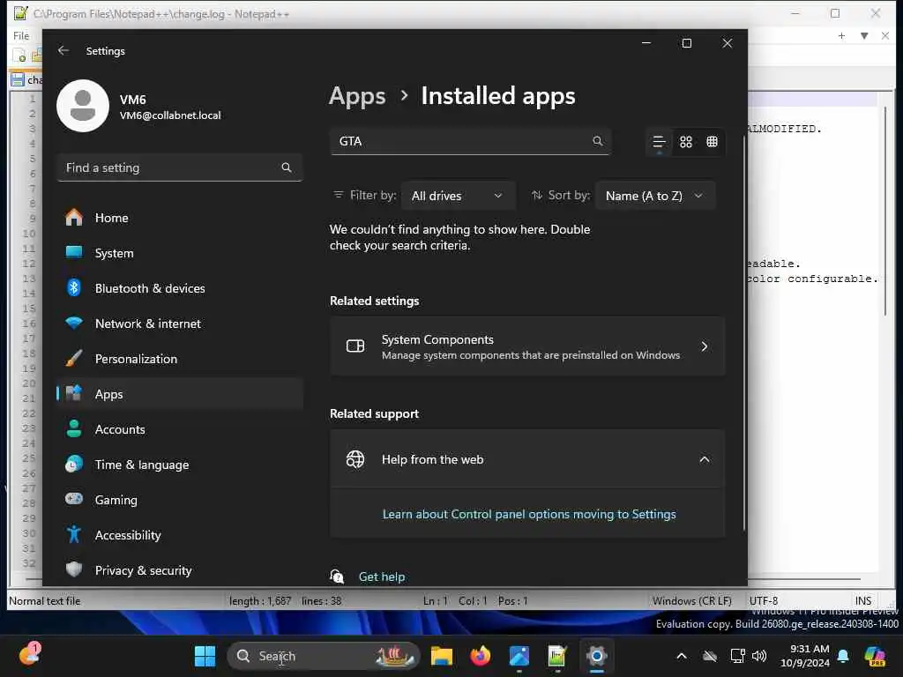The height and width of the screenshot is (677, 903).
Task: Click Notepad++ plus button at top right
Action: click(x=841, y=35)
